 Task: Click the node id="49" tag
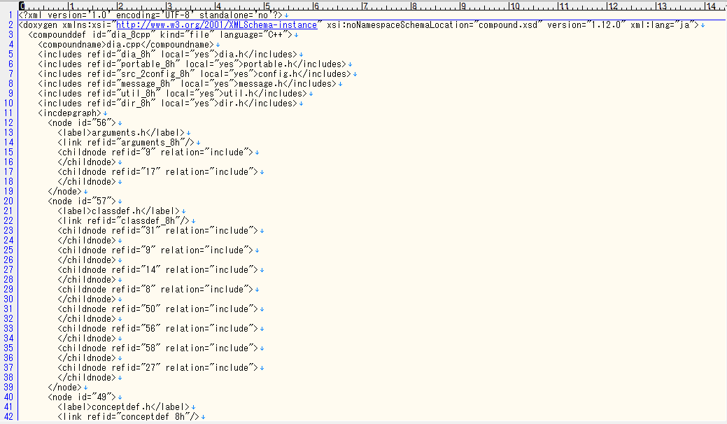click(x=82, y=397)
